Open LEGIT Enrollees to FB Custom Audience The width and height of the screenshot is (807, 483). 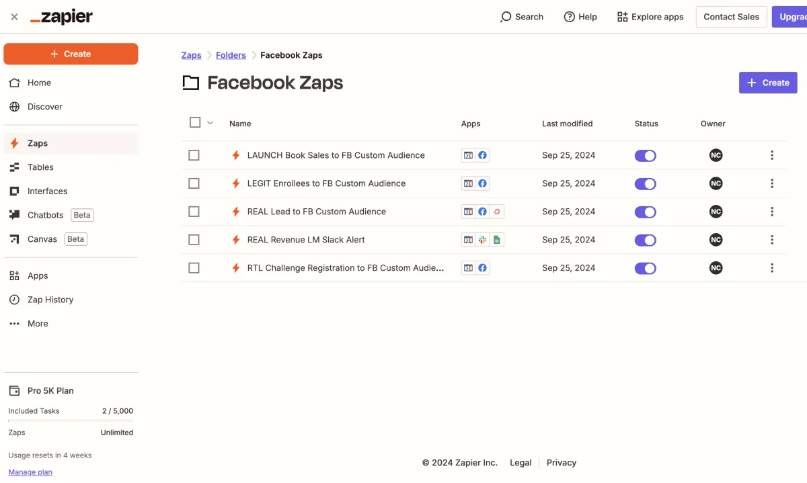[326, 183]
